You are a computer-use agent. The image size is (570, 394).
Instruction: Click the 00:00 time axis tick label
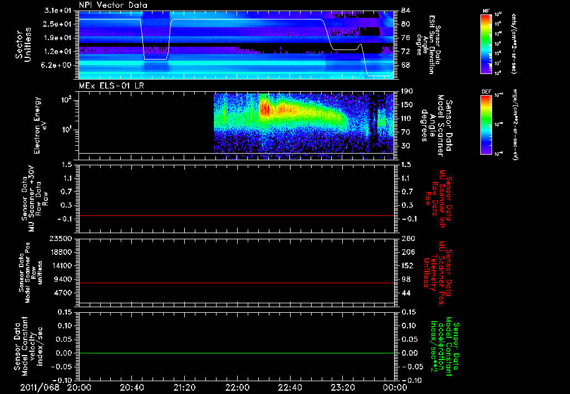[x=395, y=387]
